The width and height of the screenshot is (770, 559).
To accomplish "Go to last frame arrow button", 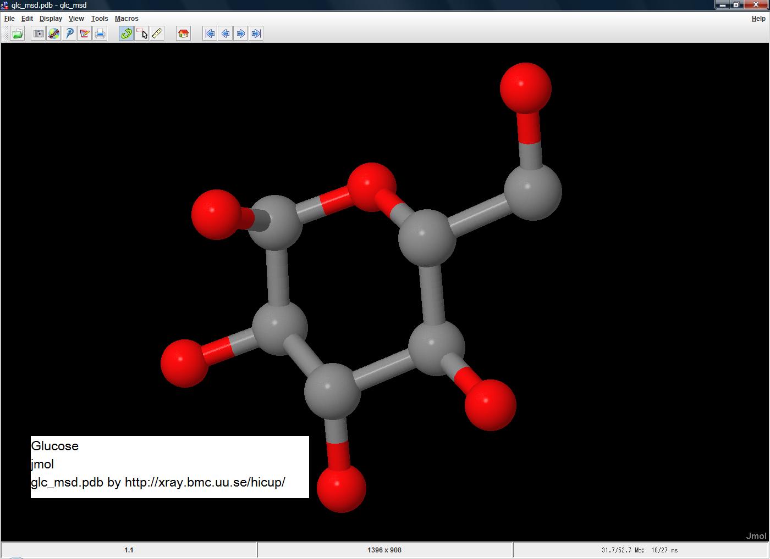I will (256, 33).
